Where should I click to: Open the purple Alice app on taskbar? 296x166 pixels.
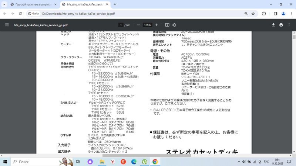click(90, 162)
